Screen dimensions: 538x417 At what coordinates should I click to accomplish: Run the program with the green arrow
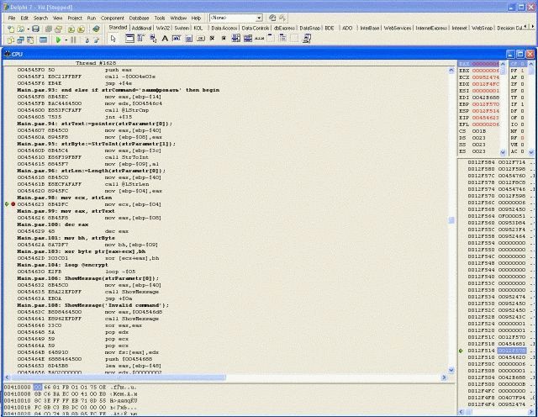pos(58,40)
